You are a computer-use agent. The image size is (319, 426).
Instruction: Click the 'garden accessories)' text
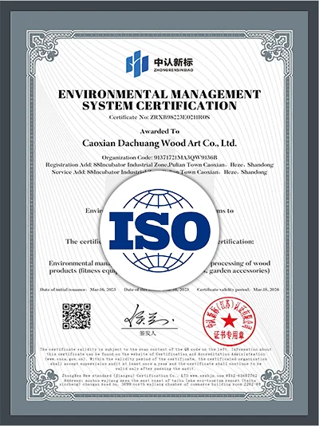click(x=240, y=271)
